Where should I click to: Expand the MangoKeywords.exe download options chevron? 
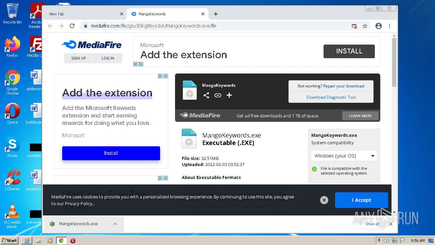tap(115, 224)
